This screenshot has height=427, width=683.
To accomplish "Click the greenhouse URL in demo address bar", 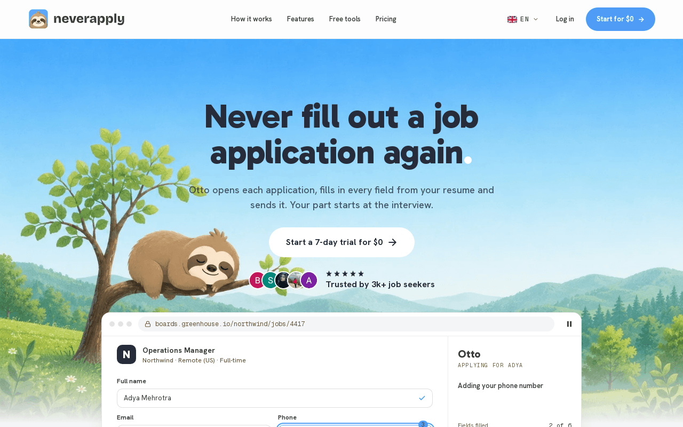I will 230,324.
